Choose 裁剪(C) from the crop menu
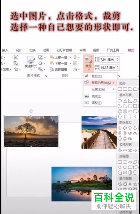The width and height of the screenshot is (140, 214). point(100,76)
